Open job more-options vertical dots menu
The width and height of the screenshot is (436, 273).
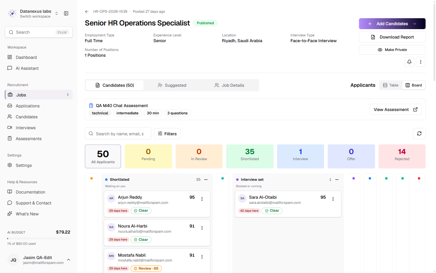421,62
